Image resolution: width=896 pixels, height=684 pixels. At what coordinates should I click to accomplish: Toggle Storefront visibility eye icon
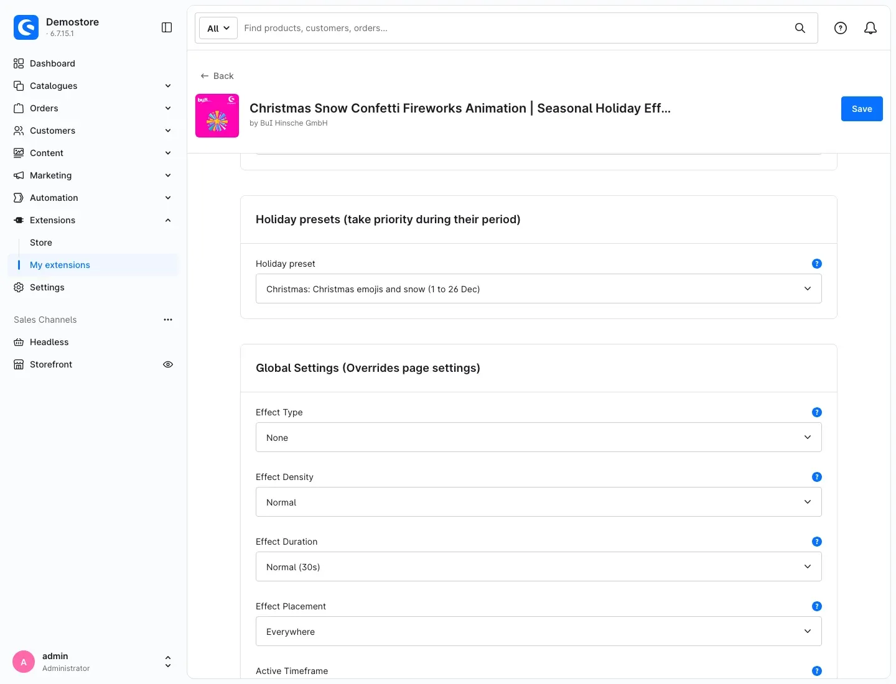[x=168, y=364]
